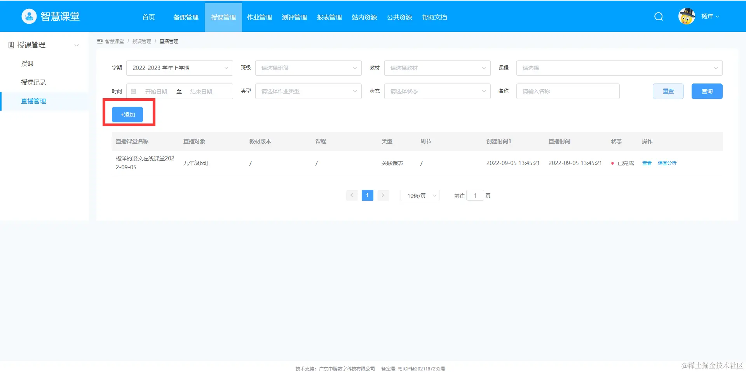The height and width of the screenshot is (372, 746).
Task: Click the 直播课堂名称 column header
Action: 132,141
